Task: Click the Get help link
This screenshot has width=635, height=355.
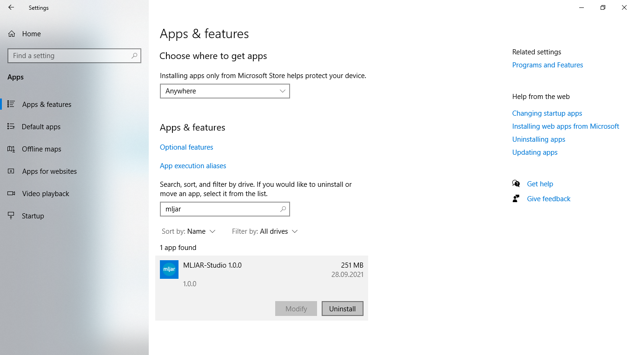Action: pyautogui.click(x=540, y=184)
